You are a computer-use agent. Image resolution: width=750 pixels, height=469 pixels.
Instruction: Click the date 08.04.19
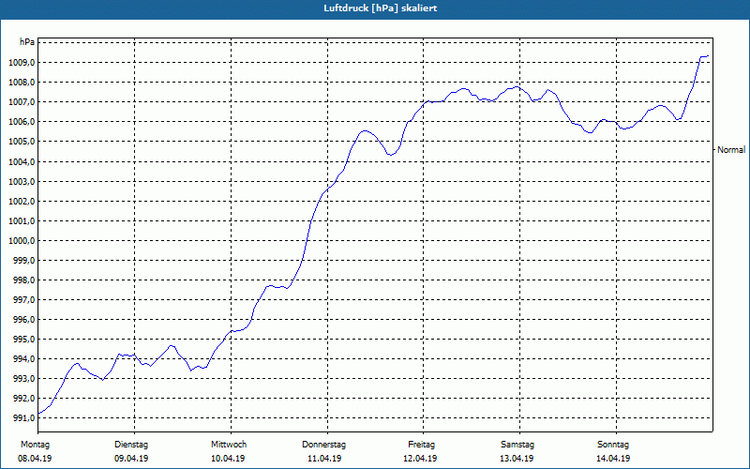coord(35,459)
